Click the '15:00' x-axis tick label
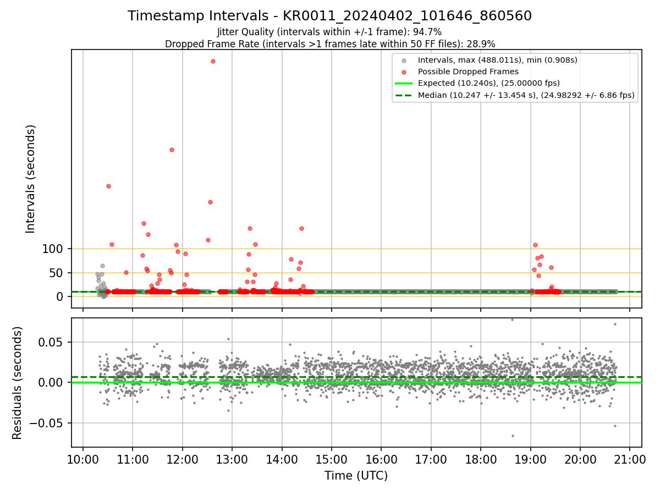 [332, 459]
